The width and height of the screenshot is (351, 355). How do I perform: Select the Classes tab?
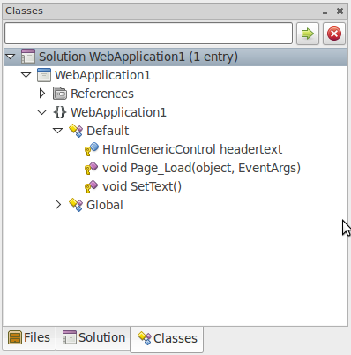pyautogui.click(x=167, y=339)
